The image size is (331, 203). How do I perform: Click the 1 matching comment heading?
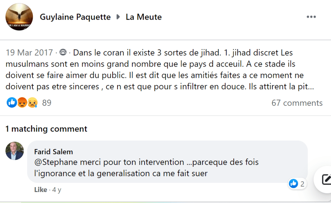point(46,129)
